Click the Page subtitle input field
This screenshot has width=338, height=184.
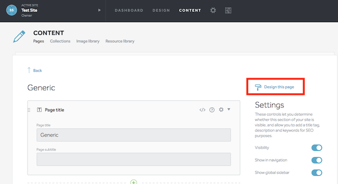134,159
